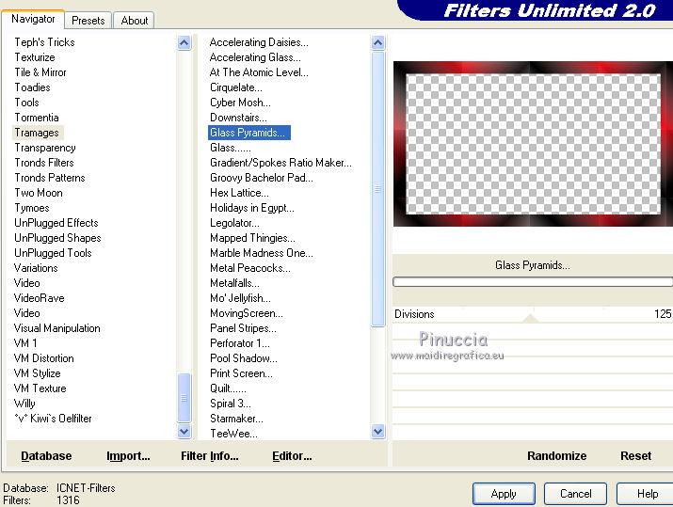Open Help
Viewport: 673px width, 507px height.
tap(647, 494)
